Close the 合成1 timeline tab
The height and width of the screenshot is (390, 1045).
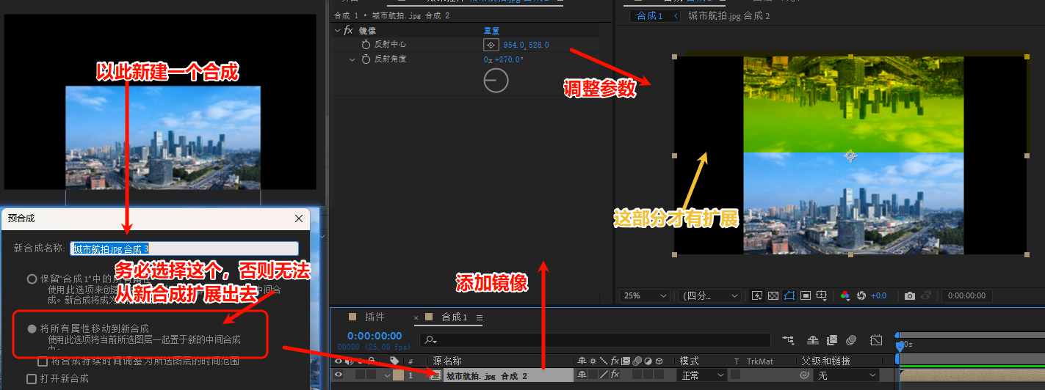point(416,317)
